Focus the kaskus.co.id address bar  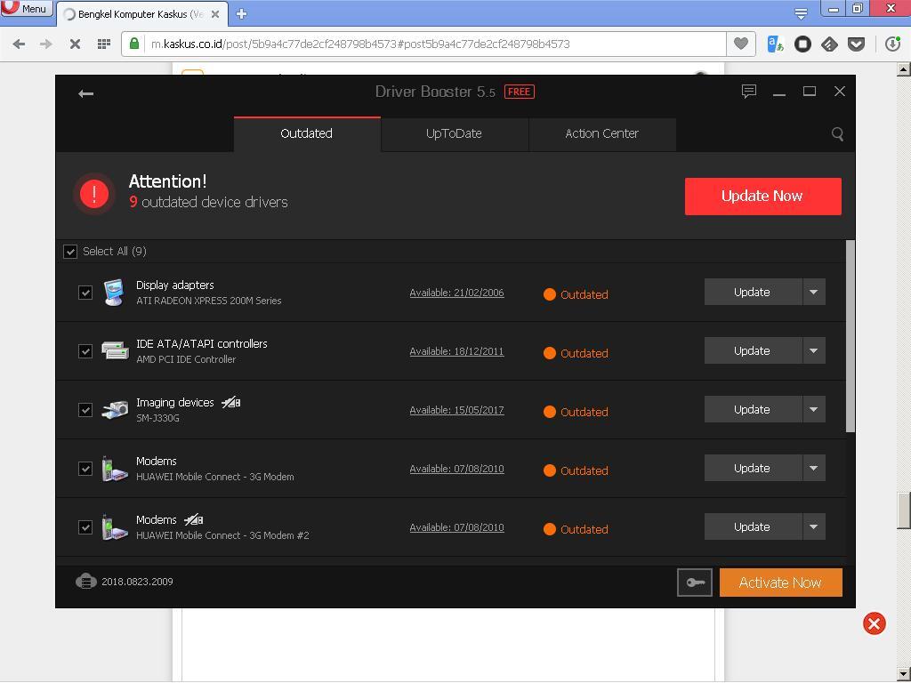424,44
